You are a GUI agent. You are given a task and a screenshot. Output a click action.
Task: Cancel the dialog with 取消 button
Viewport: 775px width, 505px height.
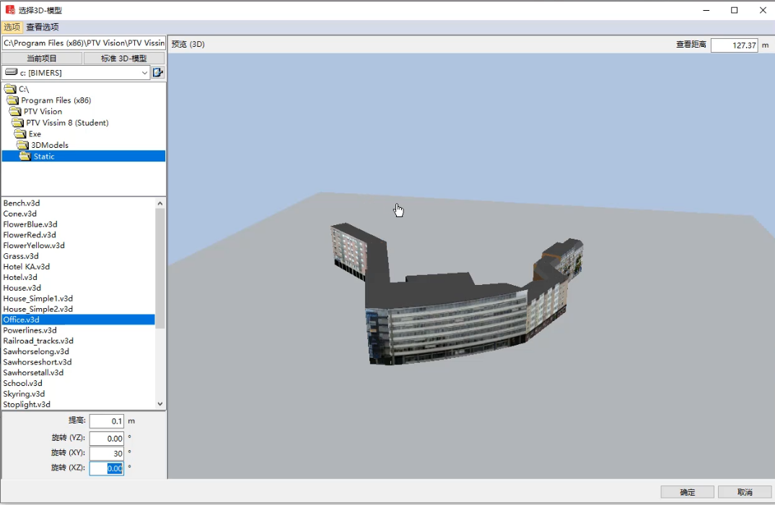[745, 492]
